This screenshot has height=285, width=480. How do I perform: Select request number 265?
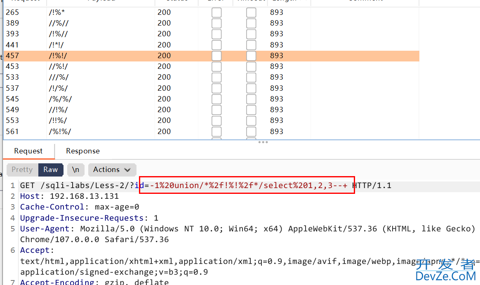point(12,12)
